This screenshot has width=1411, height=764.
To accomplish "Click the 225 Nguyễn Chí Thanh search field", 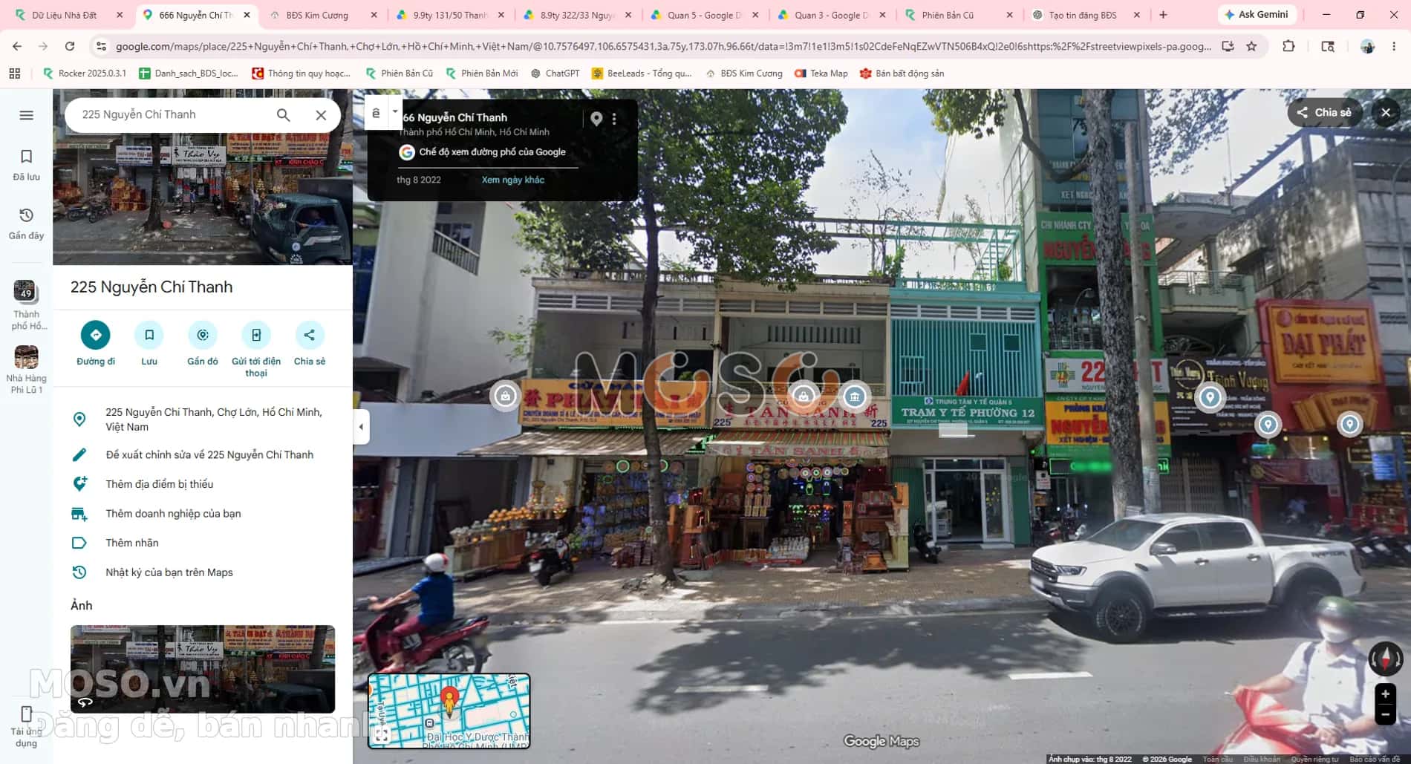I will [x=172, y=114].
